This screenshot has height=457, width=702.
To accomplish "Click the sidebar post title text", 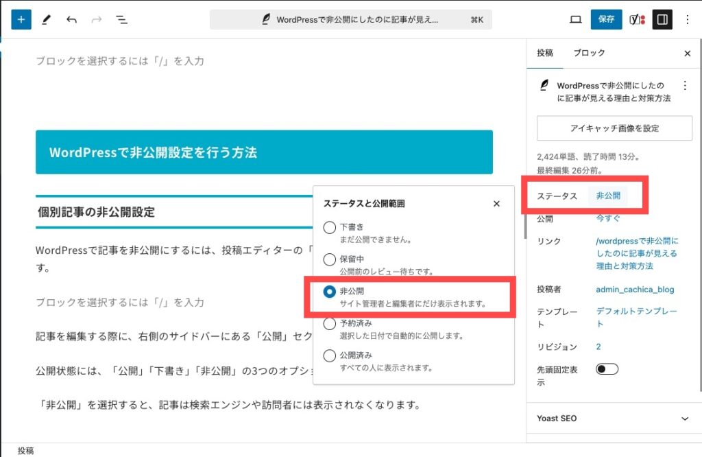I will click(x=614, y=92).
